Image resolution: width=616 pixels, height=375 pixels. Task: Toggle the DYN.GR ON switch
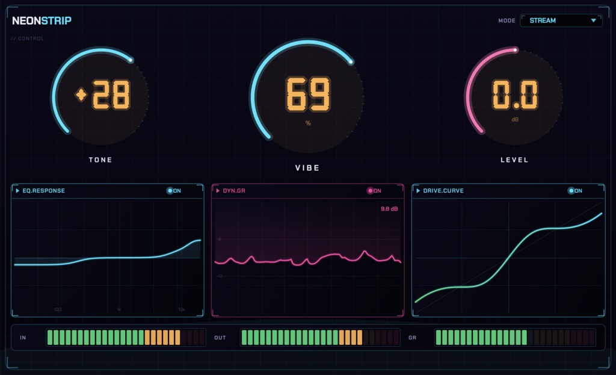click(x=374, y=191)
